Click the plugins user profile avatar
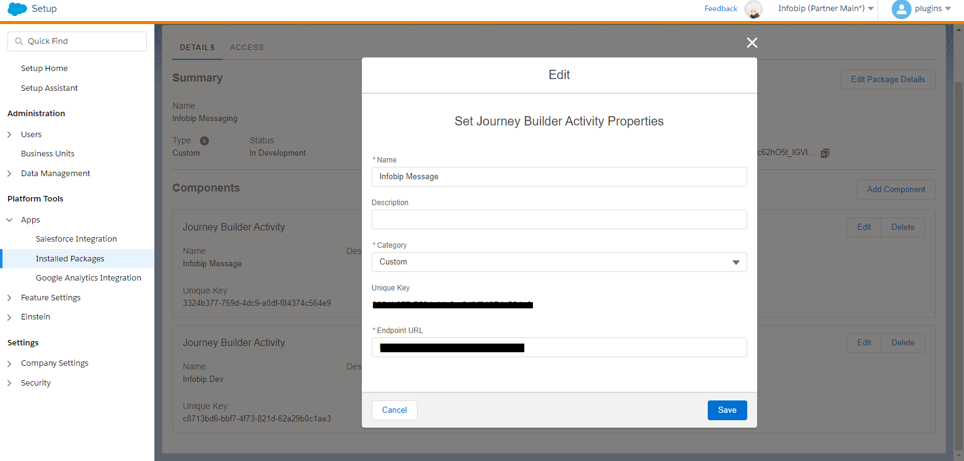Viewport: 964px width, 461px height. pyautogui.click(x=901, y=9)
